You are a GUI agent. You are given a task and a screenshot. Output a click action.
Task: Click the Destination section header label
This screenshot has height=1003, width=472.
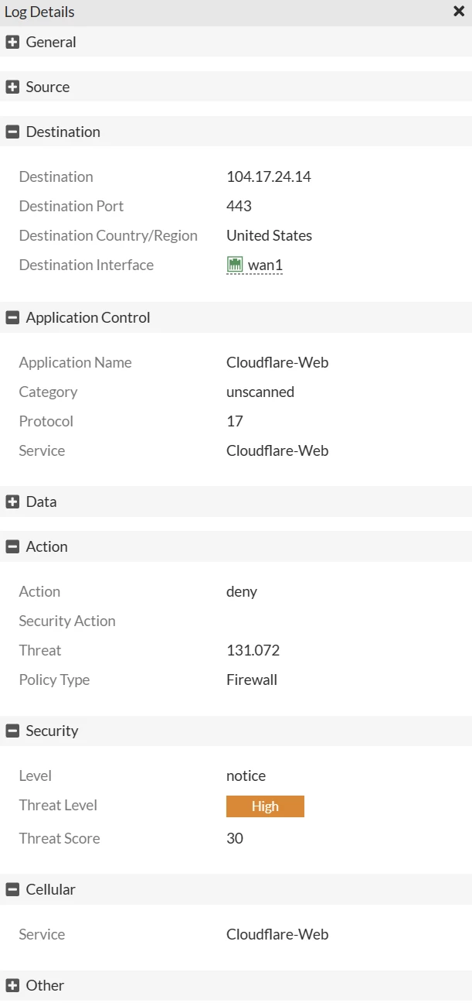pos(63,132)
